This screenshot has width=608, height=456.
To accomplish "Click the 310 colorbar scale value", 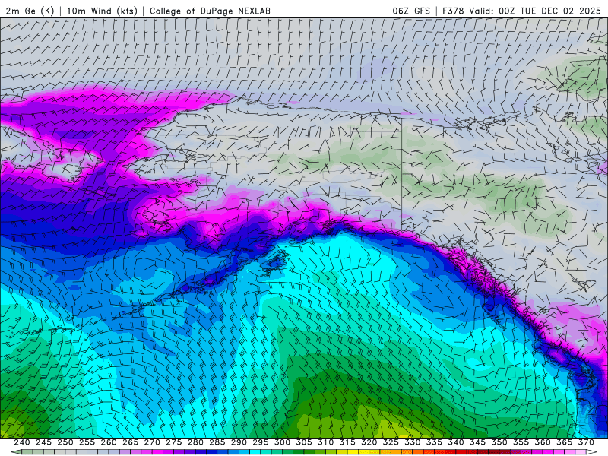I will (326, 442).
